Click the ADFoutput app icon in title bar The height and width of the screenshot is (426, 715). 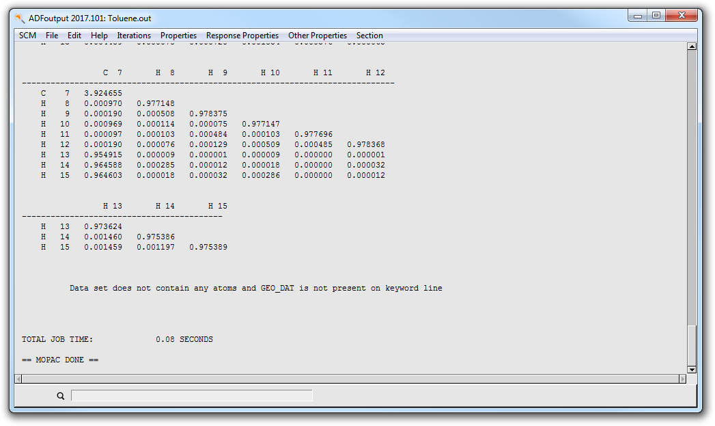(x=20, y=18)
